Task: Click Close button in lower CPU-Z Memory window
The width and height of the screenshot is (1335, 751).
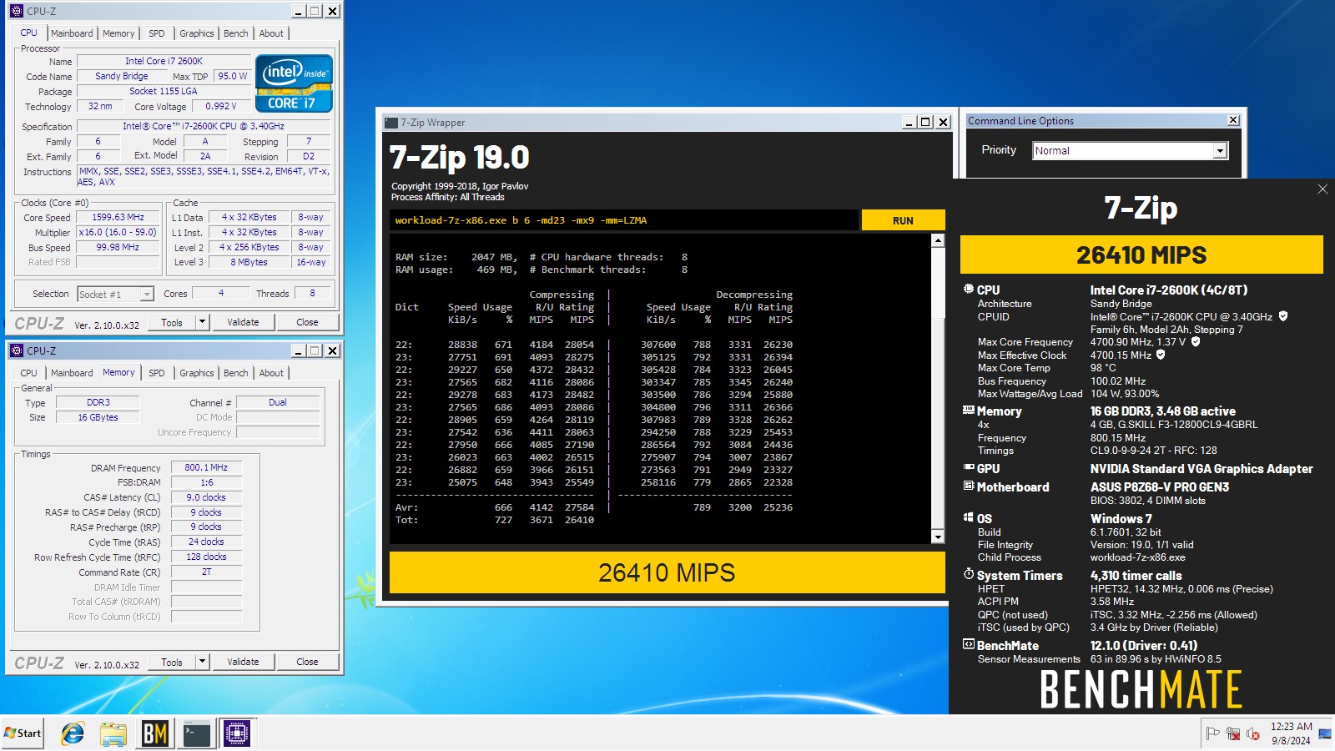Action: (307, 662)
